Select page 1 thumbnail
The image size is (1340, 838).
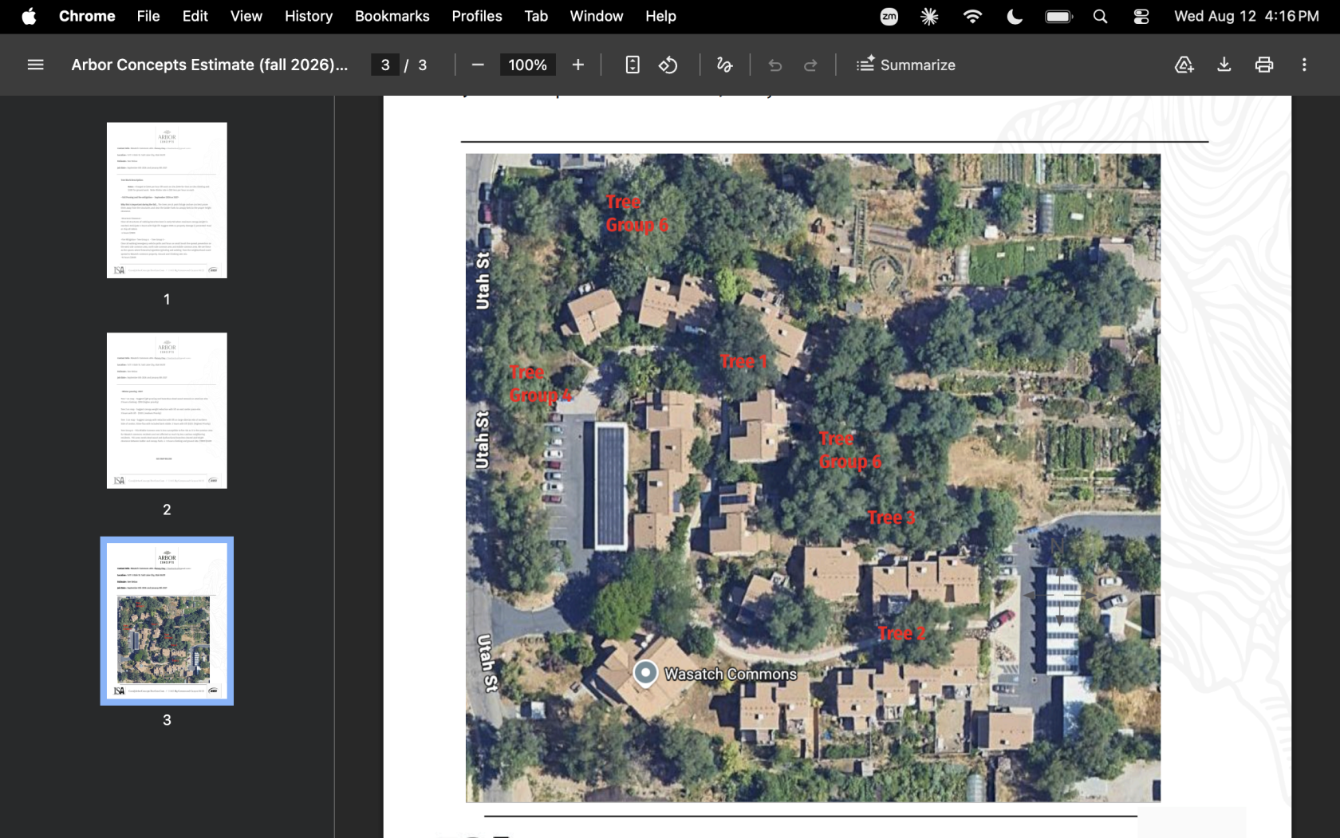point(167,200)
